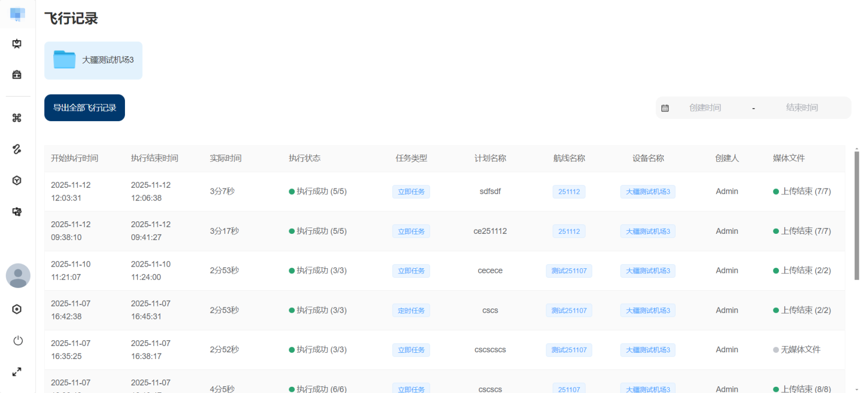This screenshot has width=860, height=393.
Task: Click the 导出全部飞行记录 button
Action: [x=85, y=108]
